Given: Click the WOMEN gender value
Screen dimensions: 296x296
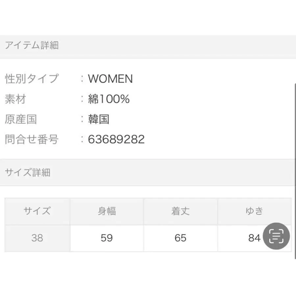Looking at the screenshot, I should [110, 79].
